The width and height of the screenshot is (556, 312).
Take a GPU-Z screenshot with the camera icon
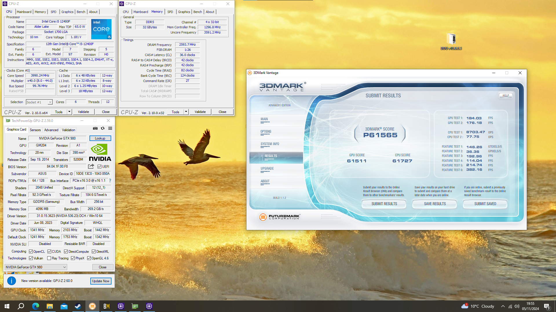tap(95, 128)
